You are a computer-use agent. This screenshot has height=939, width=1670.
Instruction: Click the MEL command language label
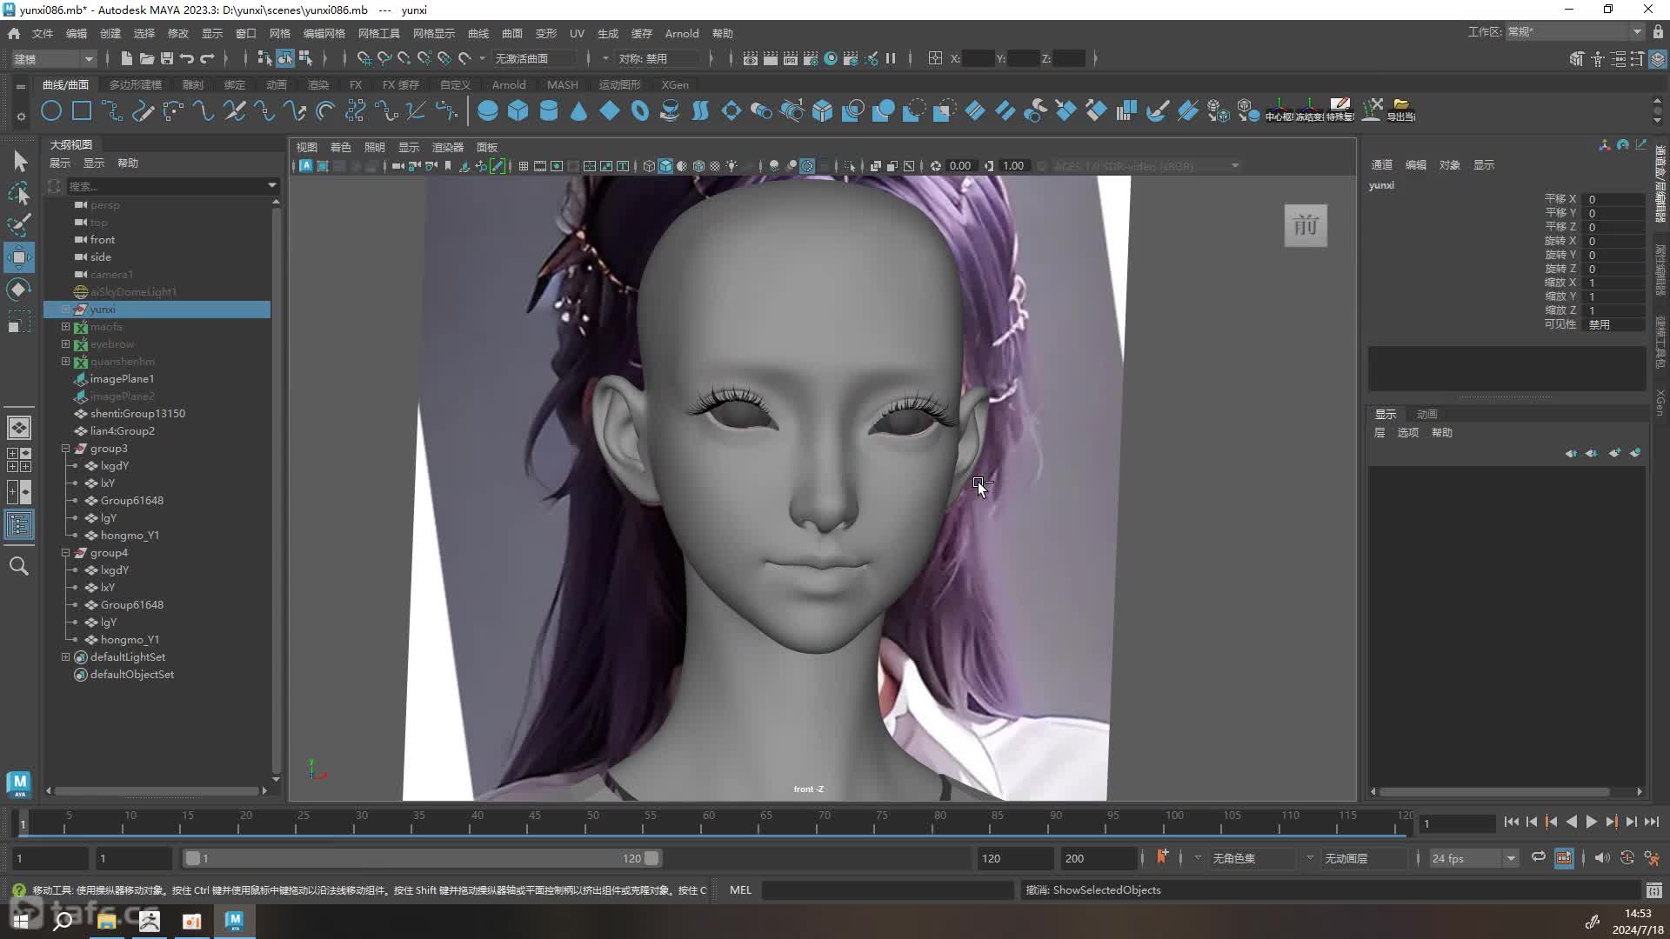[740, 890]
